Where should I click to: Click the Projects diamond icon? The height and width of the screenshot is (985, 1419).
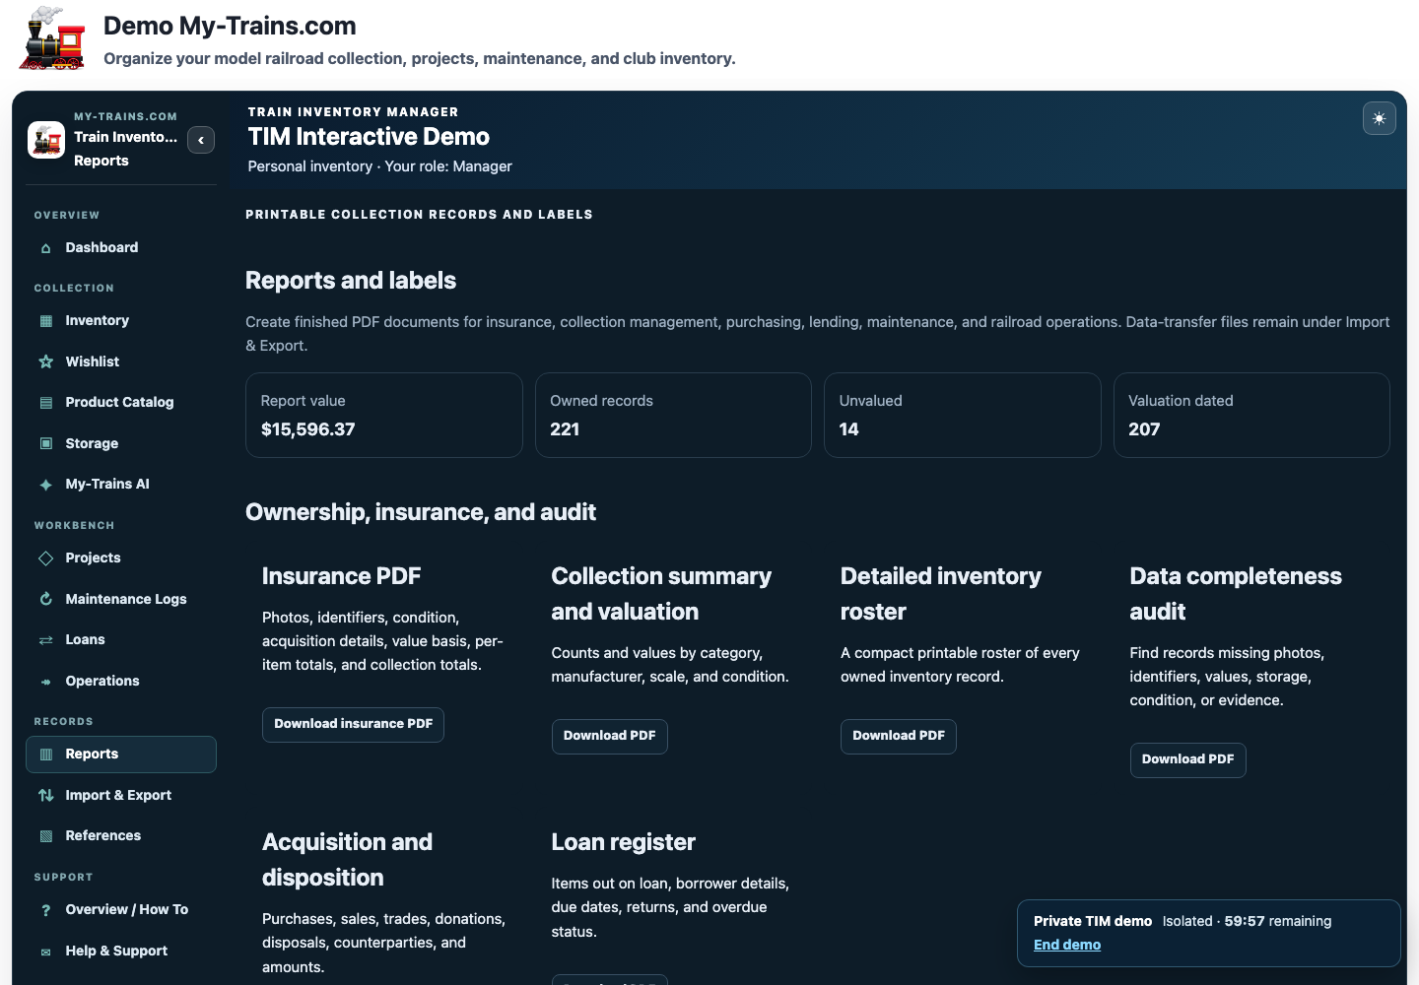pyautogui.click(x=45, y=558)
